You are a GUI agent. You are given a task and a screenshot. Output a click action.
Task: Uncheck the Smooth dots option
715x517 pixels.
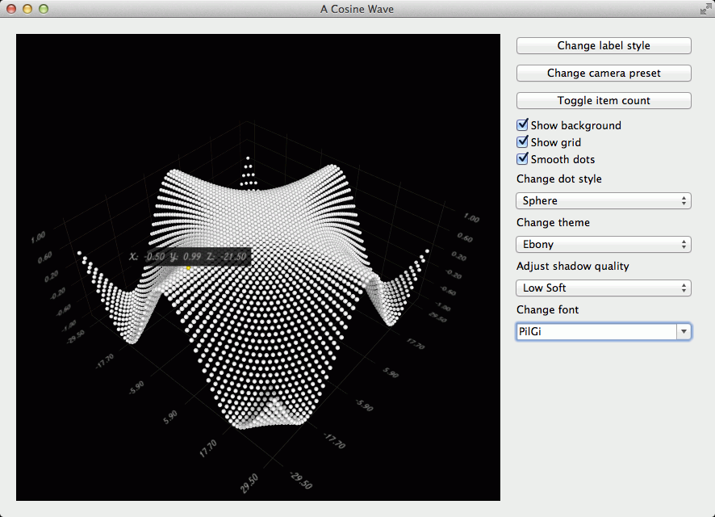tap(522, 159)
